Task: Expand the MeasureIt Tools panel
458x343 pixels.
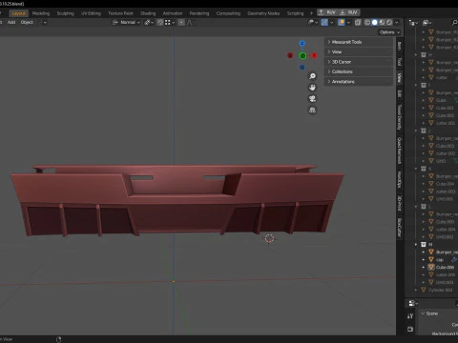Action: (359, 42)
